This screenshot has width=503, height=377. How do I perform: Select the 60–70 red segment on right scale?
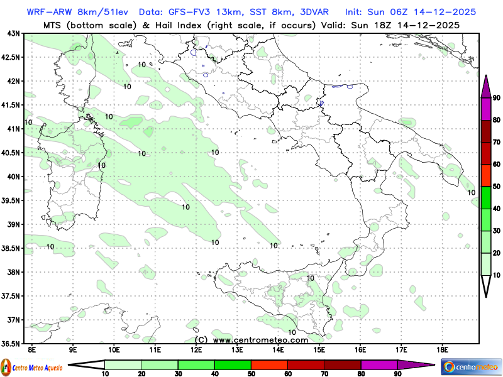[486, 153]
